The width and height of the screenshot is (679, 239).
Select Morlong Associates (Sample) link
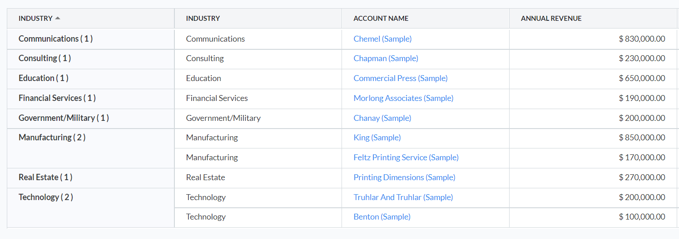pos(403,98)
